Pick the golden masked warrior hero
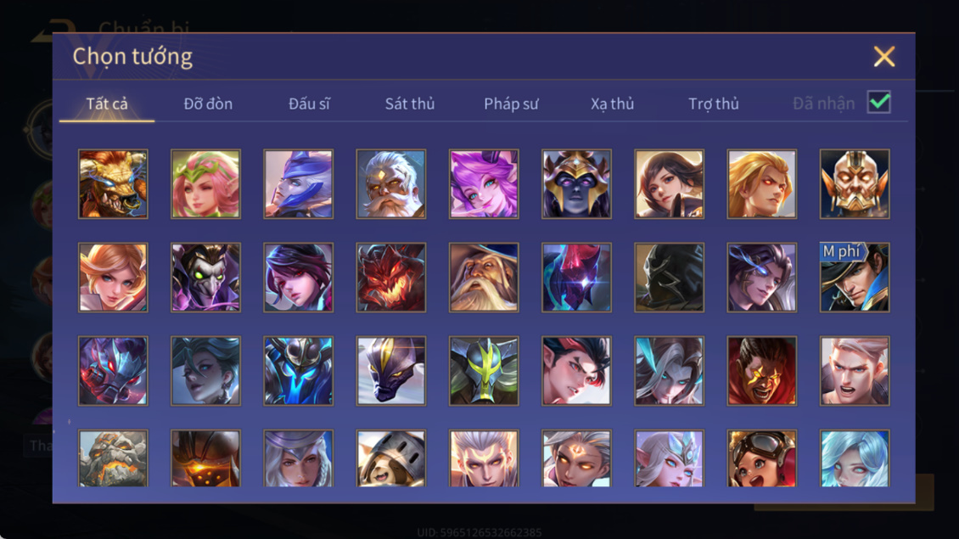 (855, 184)
